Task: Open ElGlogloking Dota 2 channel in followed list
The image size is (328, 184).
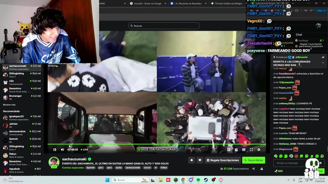Action: coord(22,75)
